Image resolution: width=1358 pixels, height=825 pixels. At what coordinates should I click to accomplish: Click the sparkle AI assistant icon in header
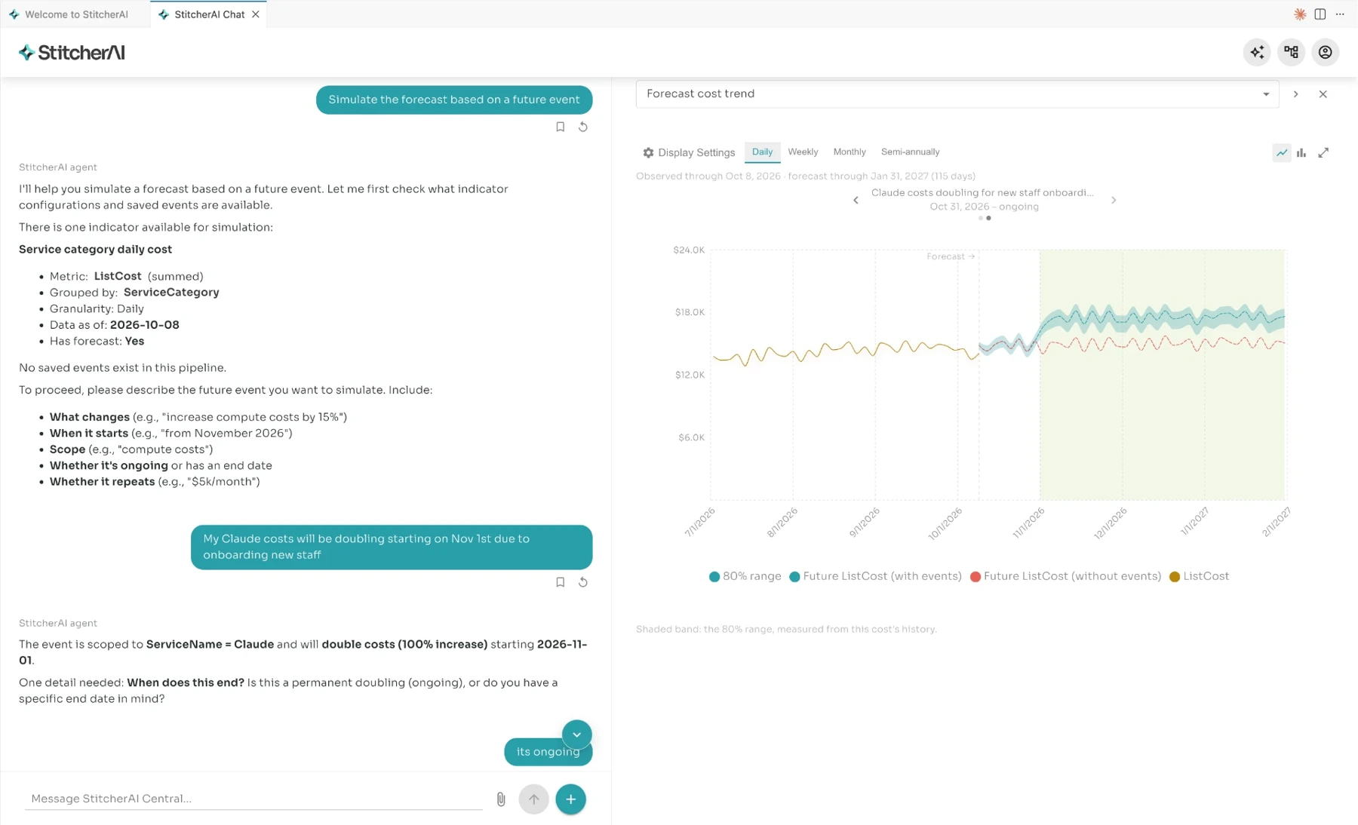1257,52
